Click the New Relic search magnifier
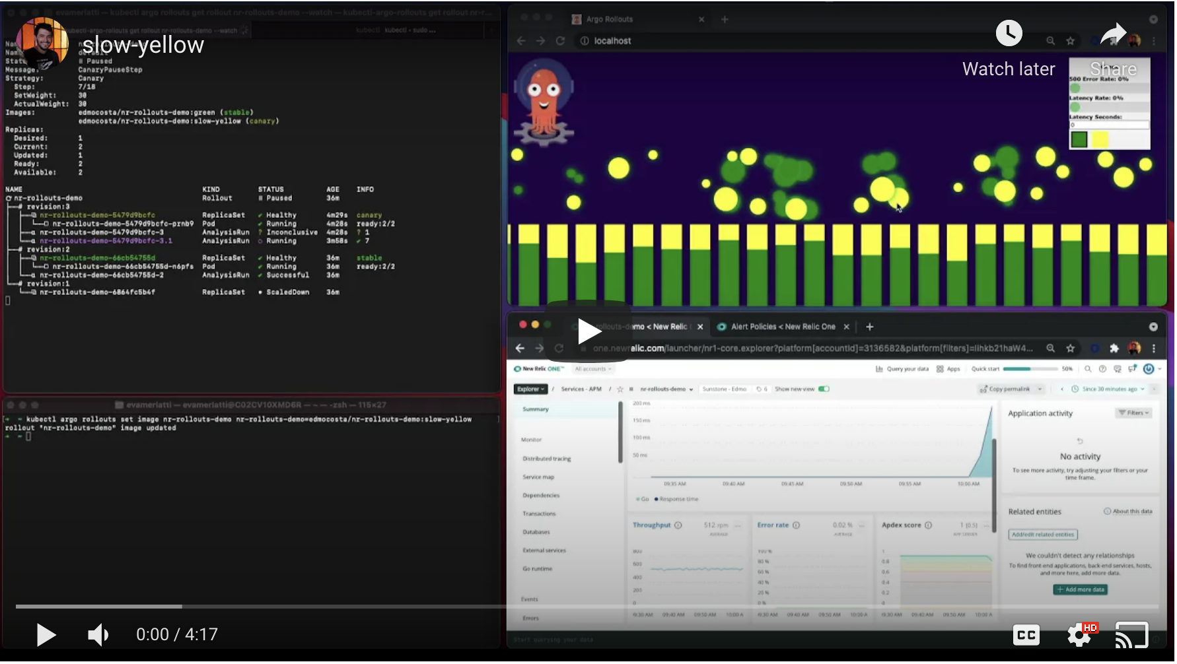The height and width of the screenshot is (664, 1177). click(x=1087, y=369)
